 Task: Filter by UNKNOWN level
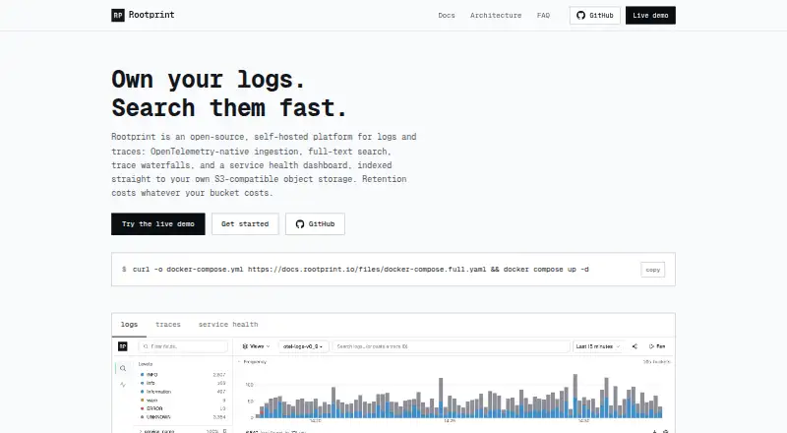[x=183, y=417]
